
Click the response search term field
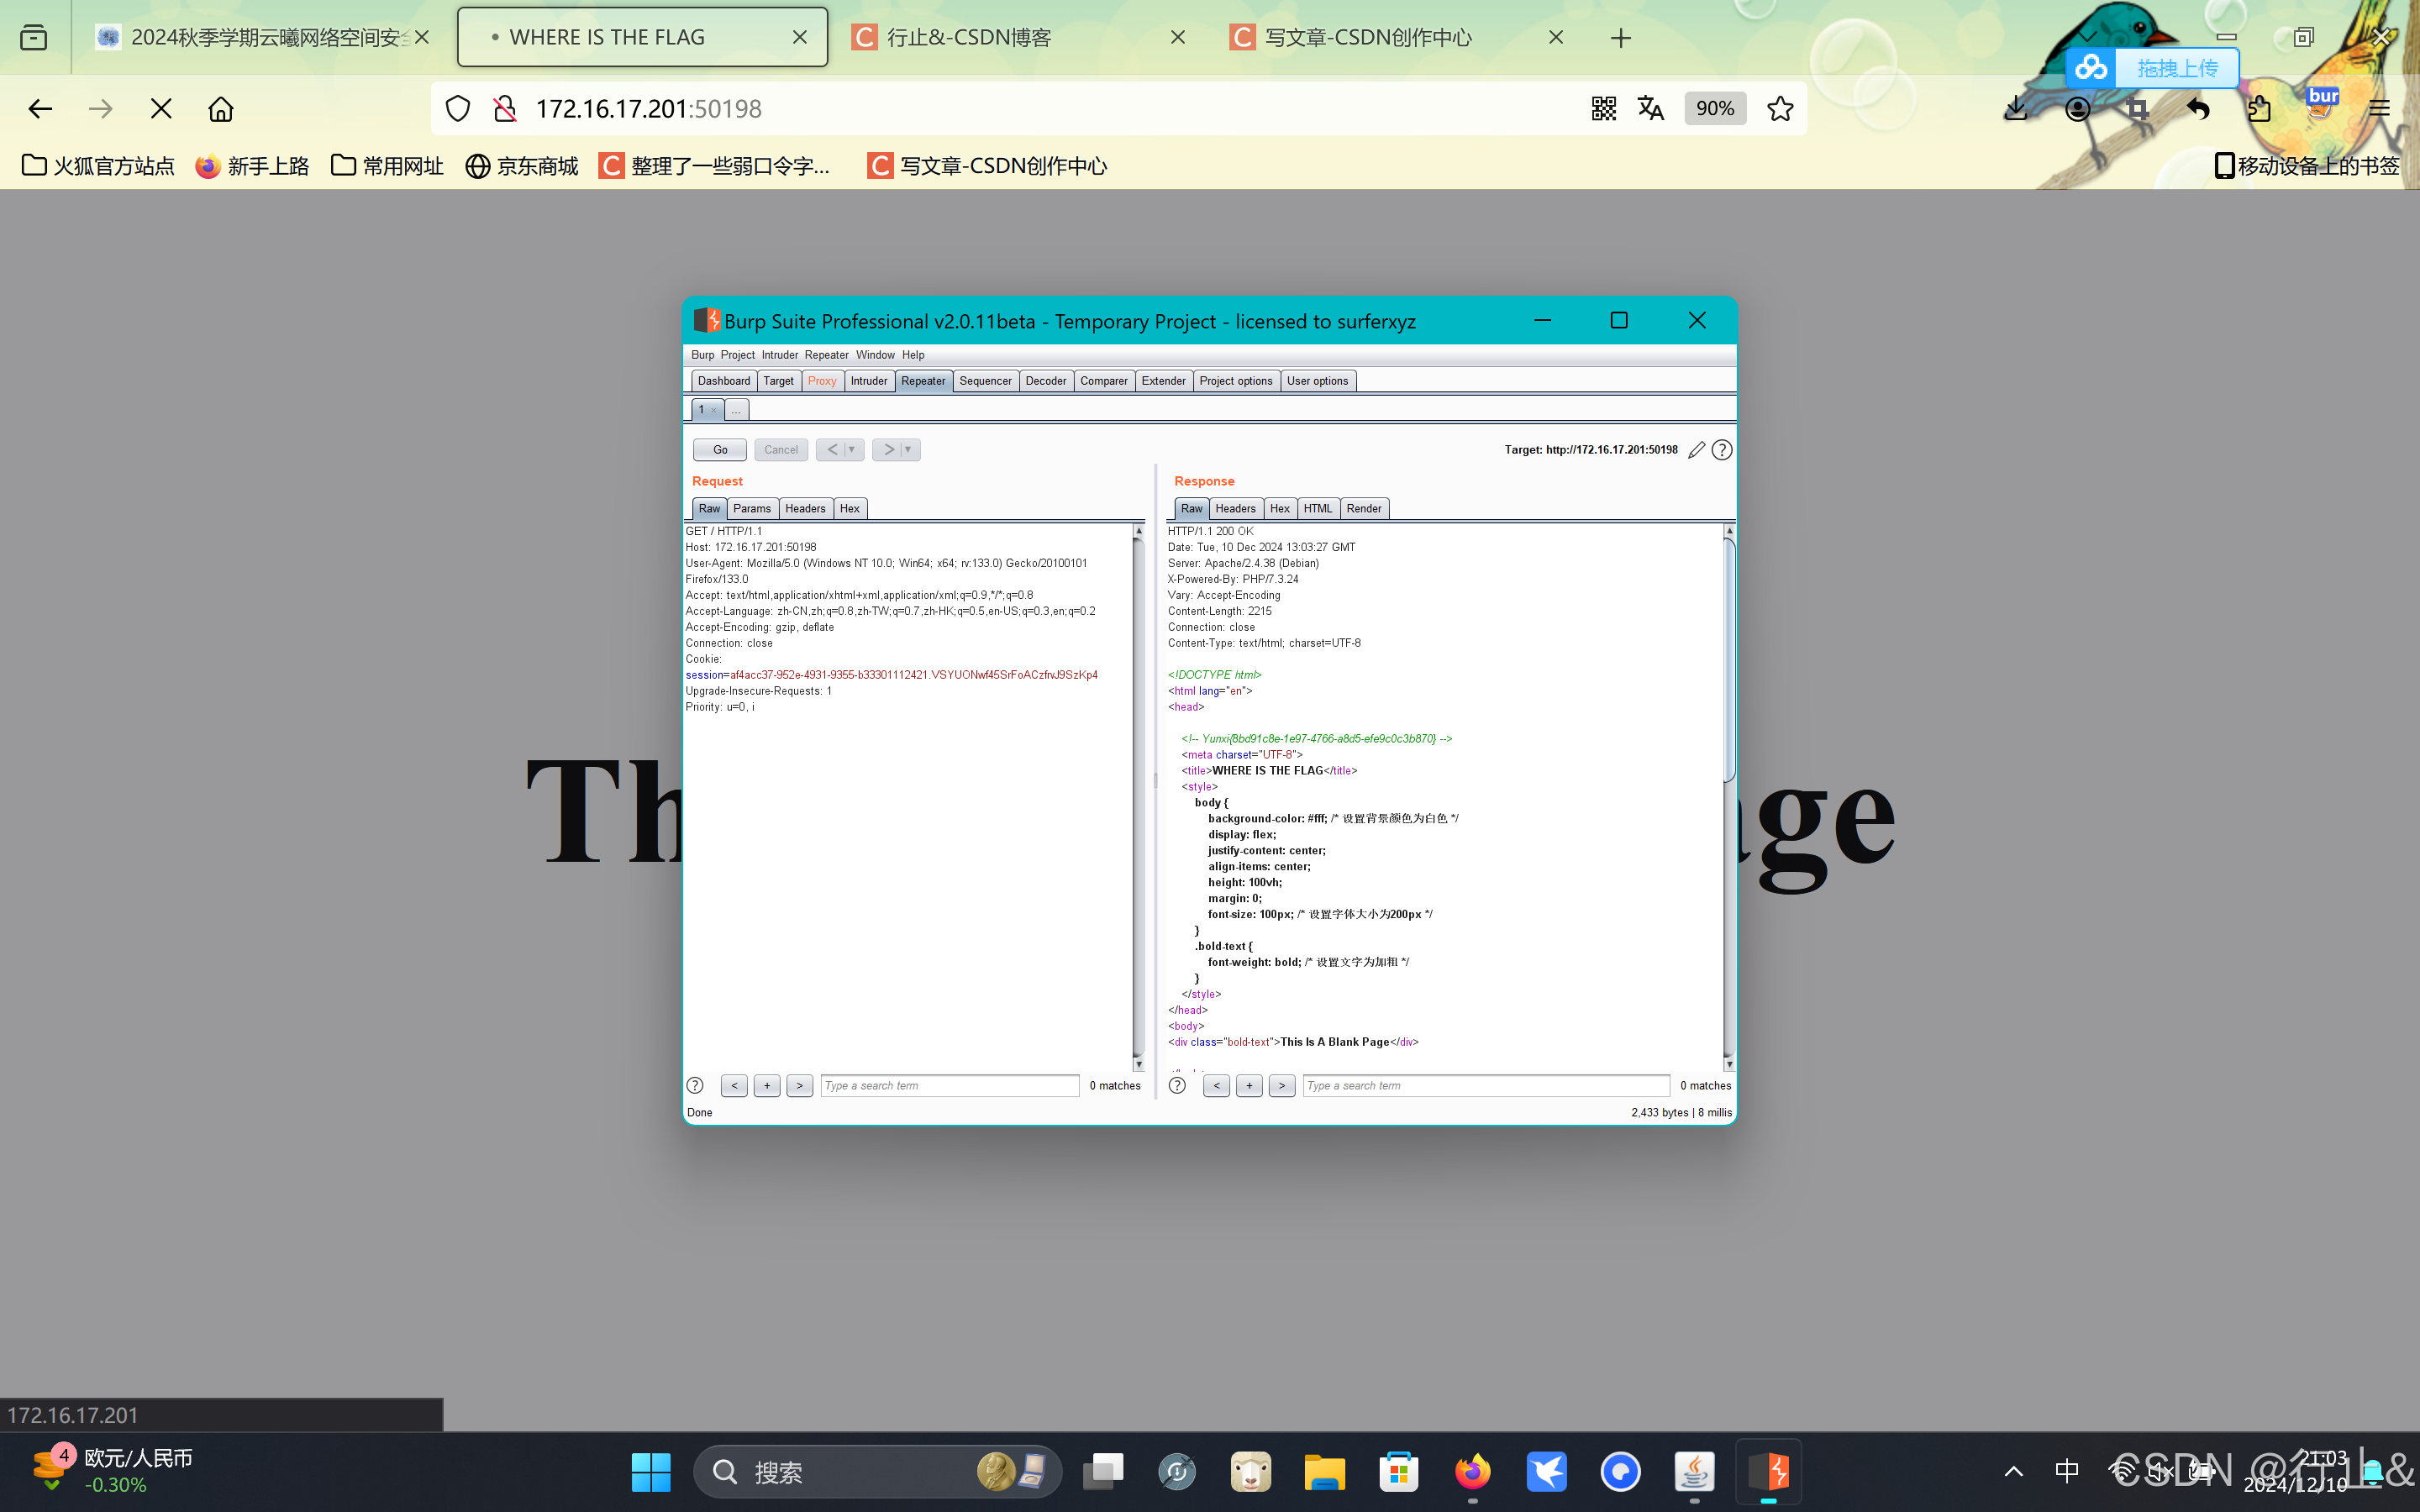(1485, 1086)
